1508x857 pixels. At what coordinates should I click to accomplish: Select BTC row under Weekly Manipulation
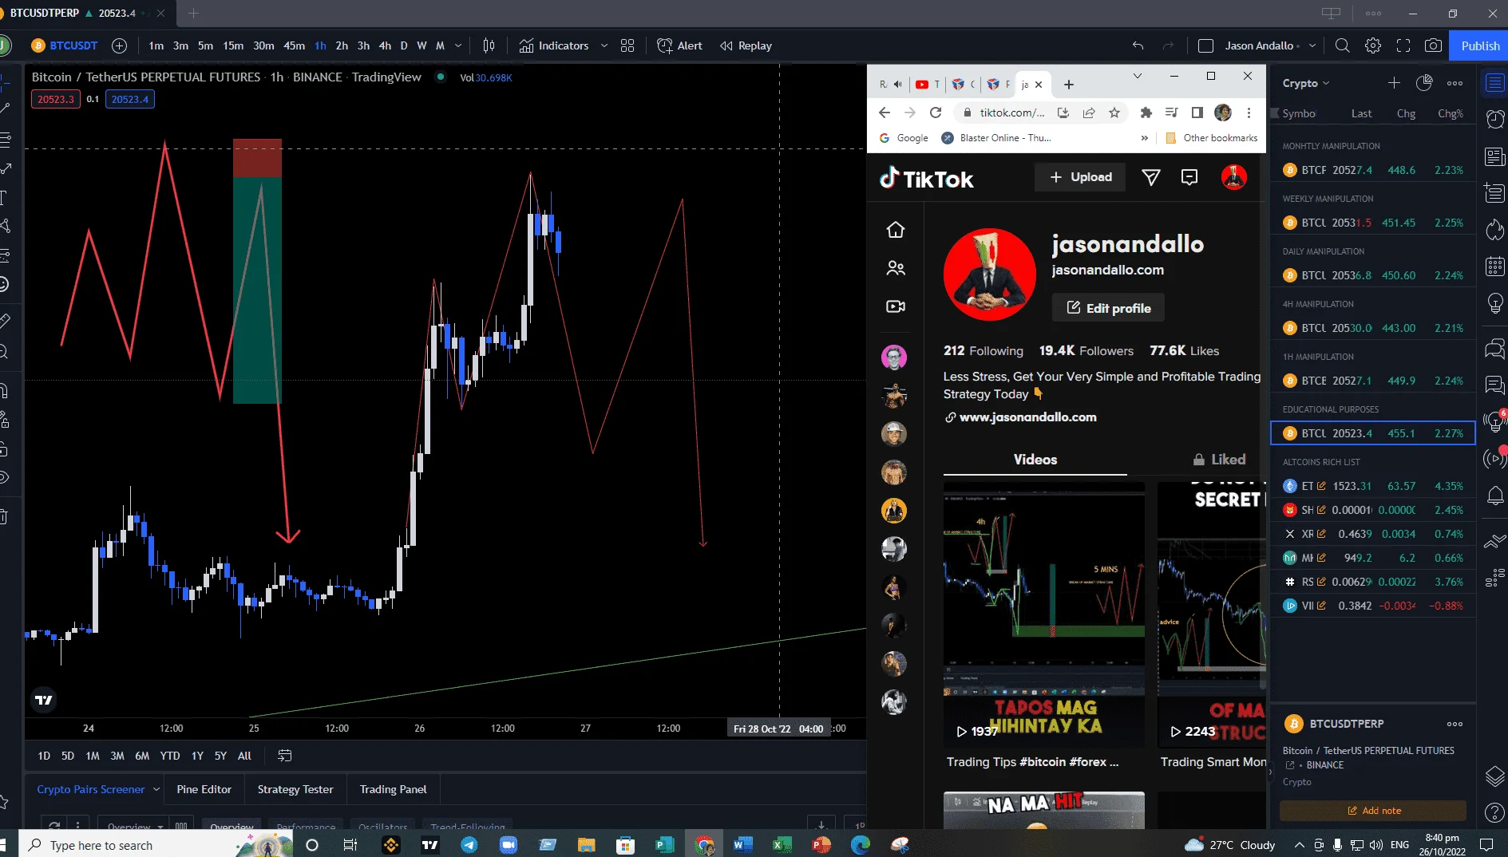[1373, 223]
